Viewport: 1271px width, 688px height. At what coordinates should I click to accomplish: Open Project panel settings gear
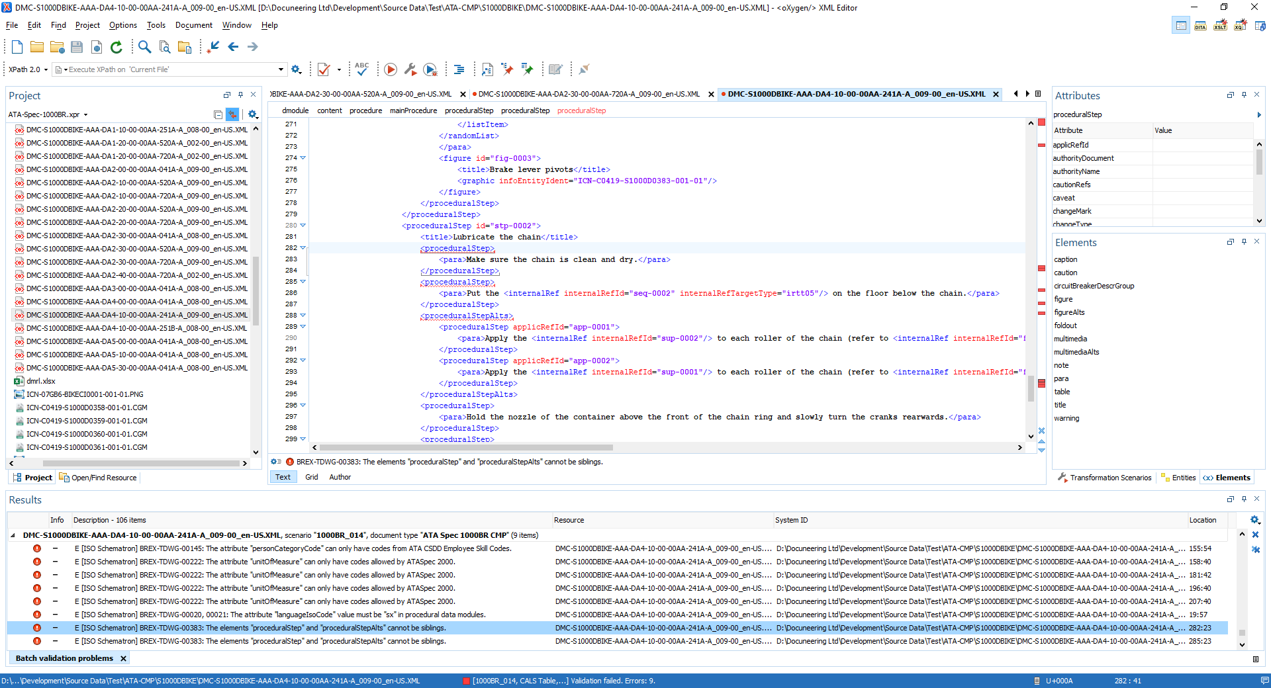pos(253,114)
